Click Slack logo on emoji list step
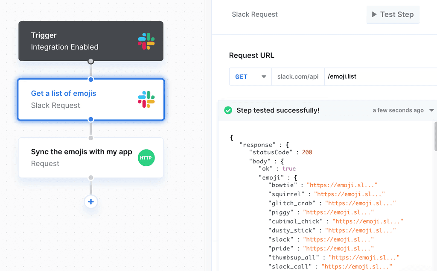 point(146,99)
